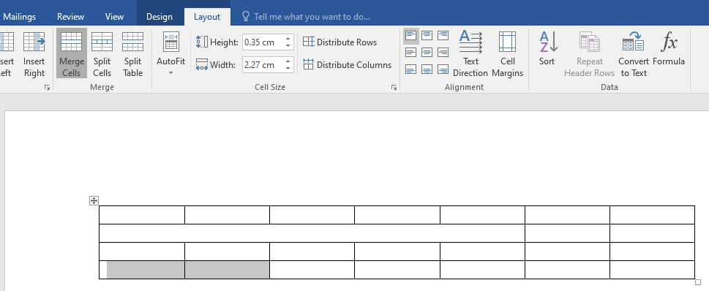Open the Cell Margins options
Image resolution: width=709 pixels, height=291 pixels.
(x=507, y=54)
